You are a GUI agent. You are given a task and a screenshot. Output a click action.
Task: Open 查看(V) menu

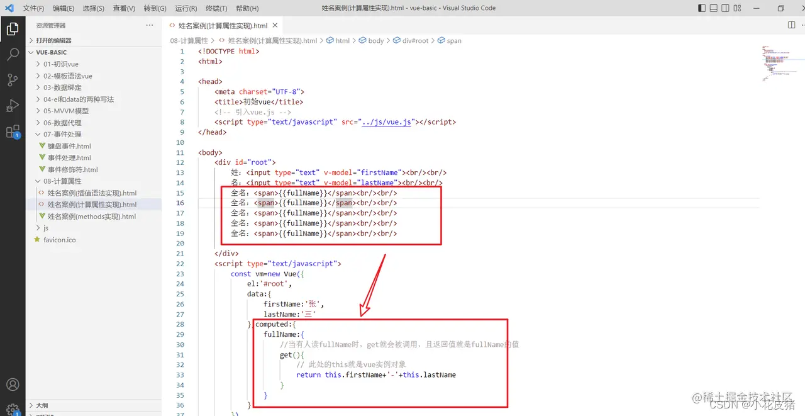click(x=124, y=8)
